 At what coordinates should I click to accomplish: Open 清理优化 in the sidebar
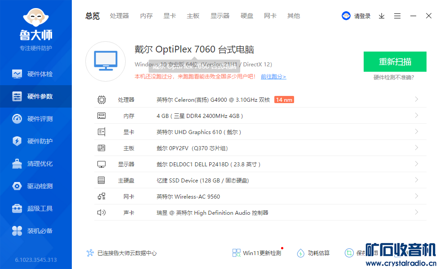(x=36, y=164)
